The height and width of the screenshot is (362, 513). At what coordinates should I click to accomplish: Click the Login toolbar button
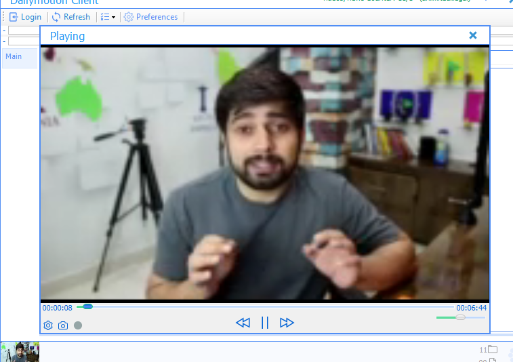25,17
